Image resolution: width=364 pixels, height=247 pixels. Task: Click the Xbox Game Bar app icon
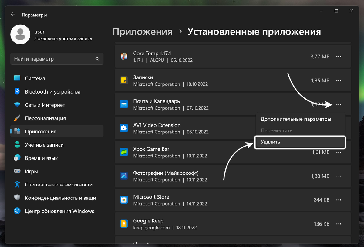(x=124, y=152)
